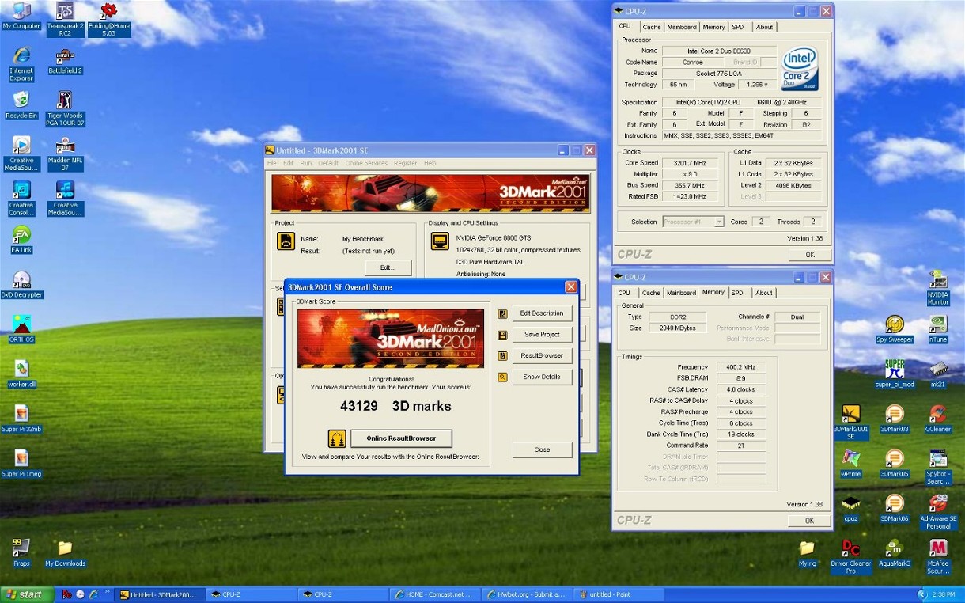Select the My Downloads folder
965x603 pixels.
tap(65, 552)
